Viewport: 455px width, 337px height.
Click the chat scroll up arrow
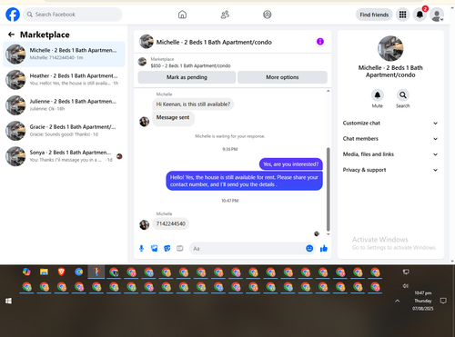328,91
